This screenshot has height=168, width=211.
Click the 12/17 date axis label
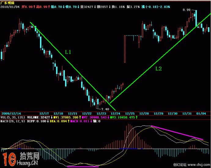pyautogui.click(x=44, y=114)
